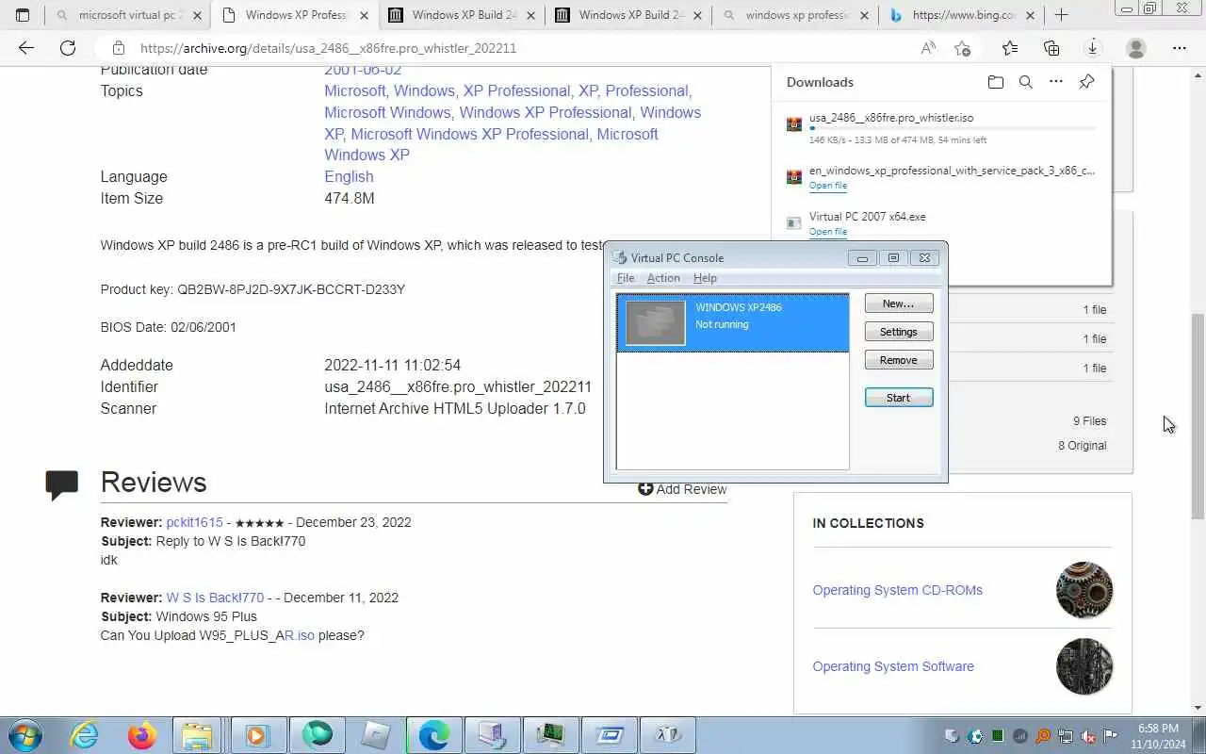This screenshot has width=1206, height=754.
Task: Click New... button in Virtual PC Console
Action: pos(899,303)
